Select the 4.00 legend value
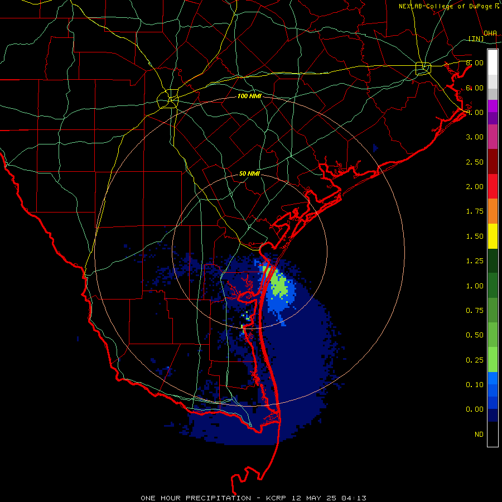502x502 pixels. click(475, 112)
